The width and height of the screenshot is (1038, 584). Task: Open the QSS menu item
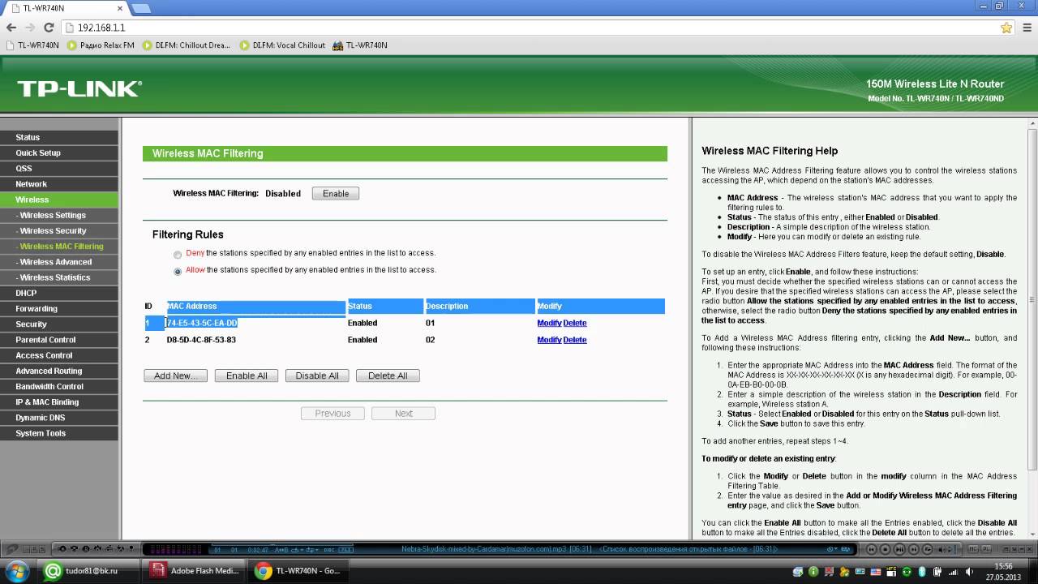tap(59, 168)
